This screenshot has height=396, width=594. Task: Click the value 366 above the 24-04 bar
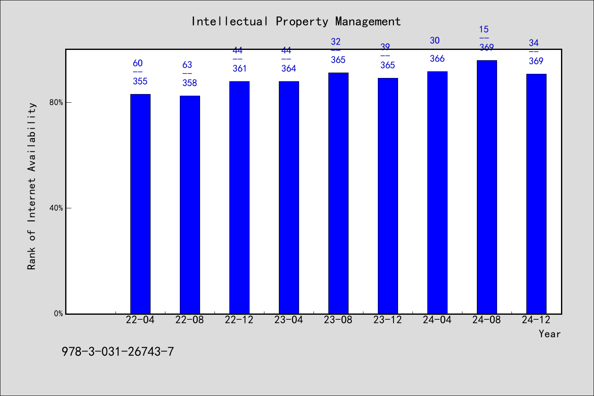(x=437, y=59)
